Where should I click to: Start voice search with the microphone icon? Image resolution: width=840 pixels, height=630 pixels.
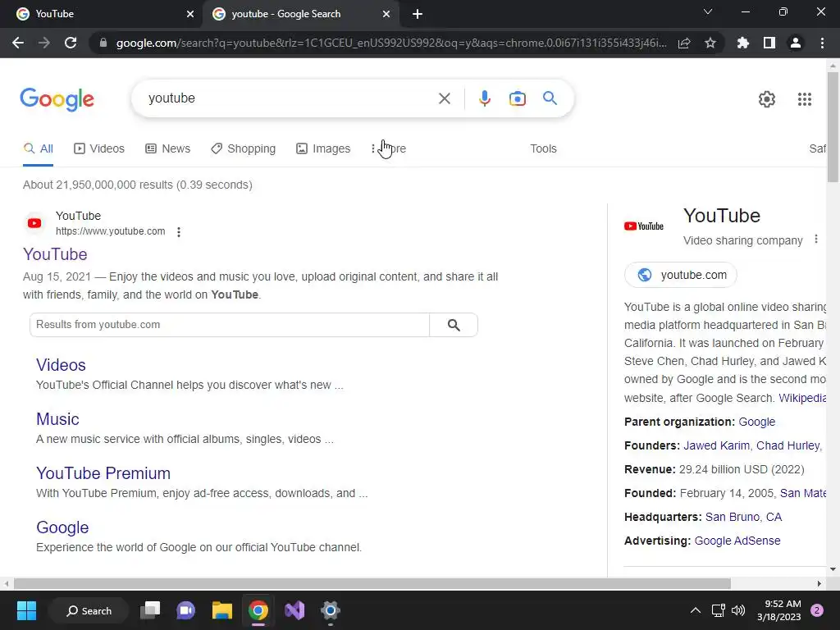point(484,98)
